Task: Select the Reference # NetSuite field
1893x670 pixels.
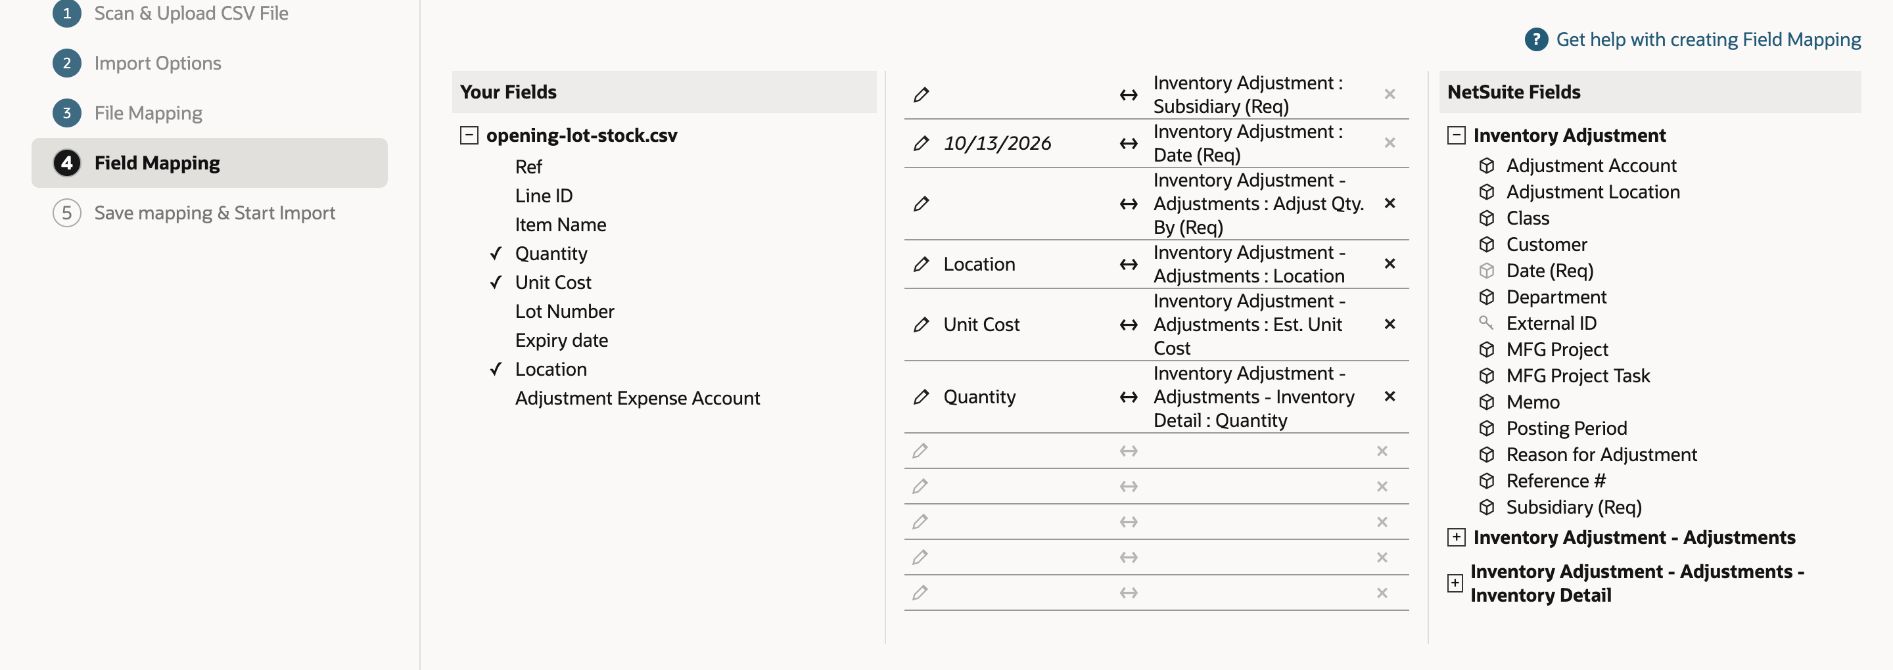Action: [1555, 481]
